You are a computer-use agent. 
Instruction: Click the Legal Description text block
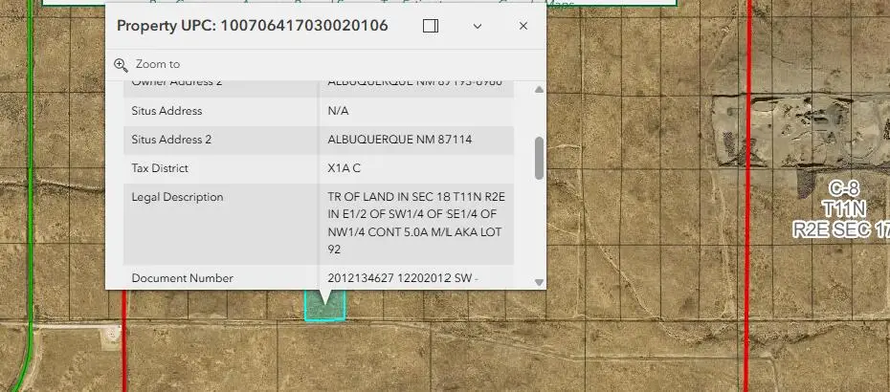click(x=416, y=224)
